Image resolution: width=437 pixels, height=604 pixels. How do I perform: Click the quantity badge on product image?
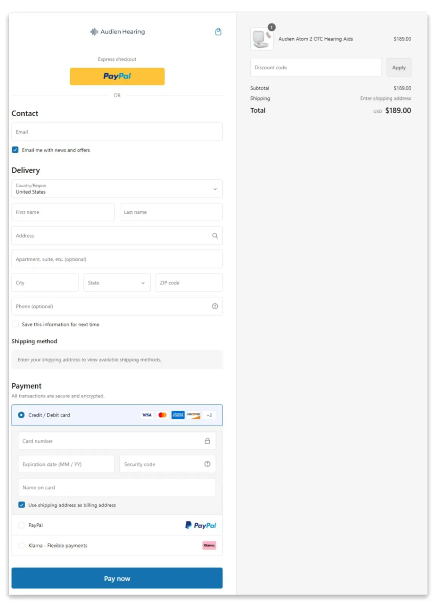[272, 27]
